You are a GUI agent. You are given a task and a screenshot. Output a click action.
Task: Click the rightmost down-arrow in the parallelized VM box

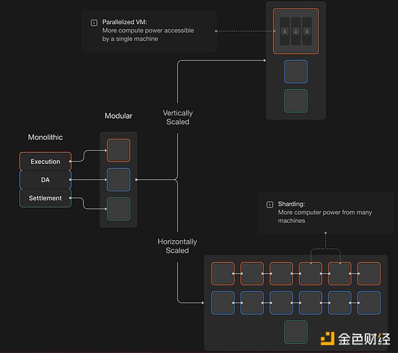click(306, 31)
